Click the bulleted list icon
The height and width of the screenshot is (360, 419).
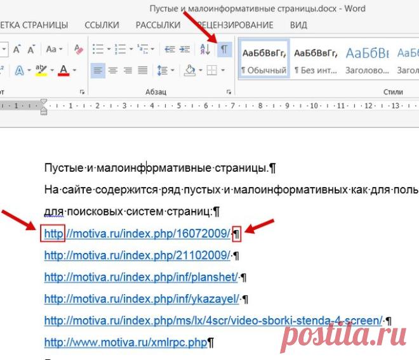[98, 49]
